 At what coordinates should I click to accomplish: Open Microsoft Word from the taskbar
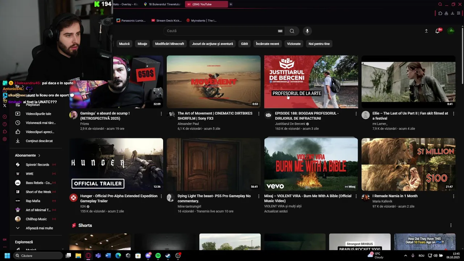108,256
